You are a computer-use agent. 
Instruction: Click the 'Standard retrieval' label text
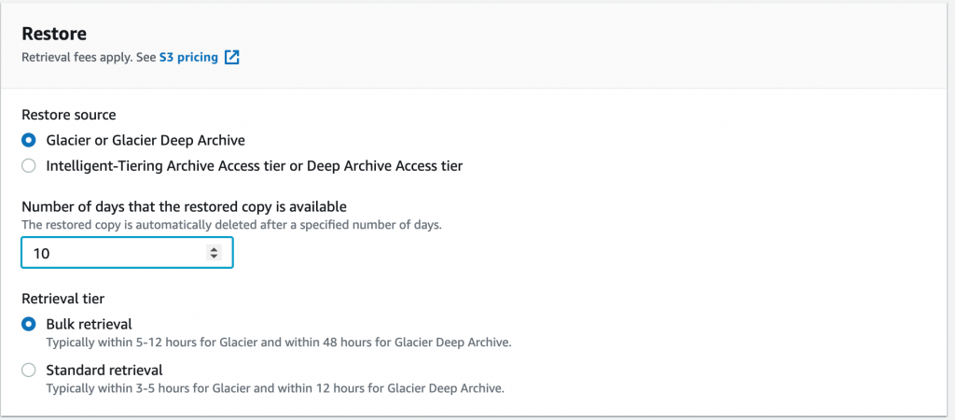[x=104, y=370]
